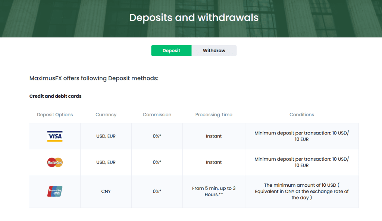Click CNY currency cell in UnionPay row

coord(106,192)
